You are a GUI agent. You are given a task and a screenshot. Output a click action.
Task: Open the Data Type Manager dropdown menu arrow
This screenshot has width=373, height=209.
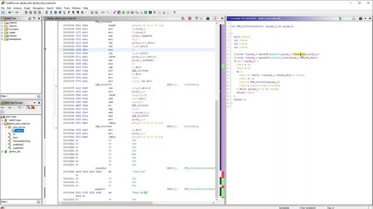pyautogui.click(x=34, y=103)
